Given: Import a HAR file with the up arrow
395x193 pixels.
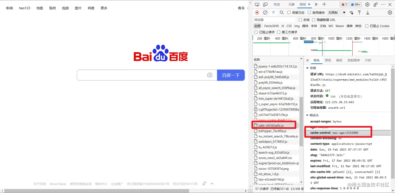Looking at the screenshot, I should pyautogui.click(x=359, y=13).
